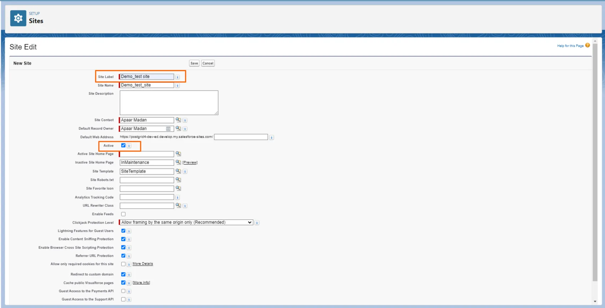This screenshot has height=308, width=605.
Task: Open the Site Template lookup icon
Action: click(178, 171)
